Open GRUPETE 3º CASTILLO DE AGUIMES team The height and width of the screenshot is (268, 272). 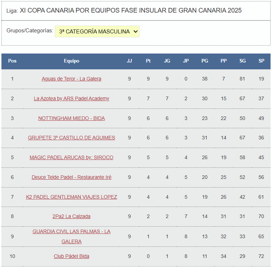click(71, 138)
